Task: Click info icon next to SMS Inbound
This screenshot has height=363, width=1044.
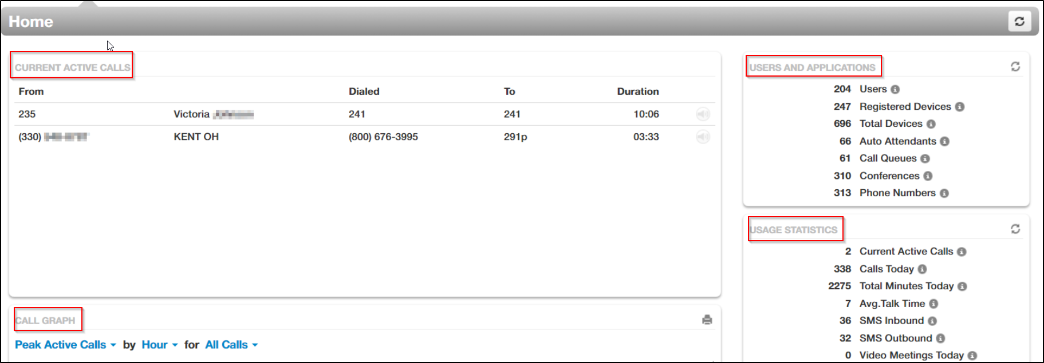Action: [932, 321]
